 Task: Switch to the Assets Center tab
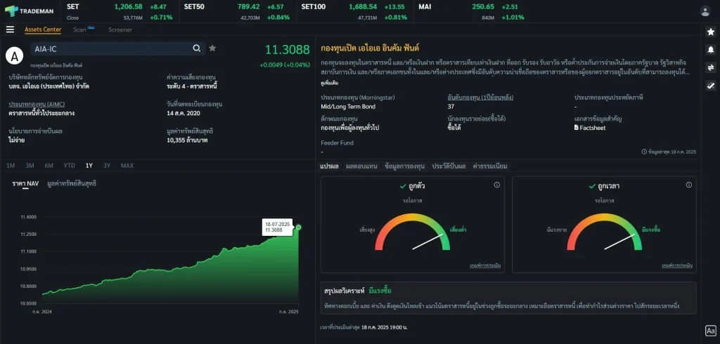43,29
